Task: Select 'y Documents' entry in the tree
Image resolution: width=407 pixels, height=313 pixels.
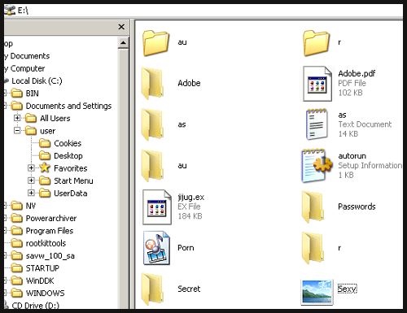Action: pyautogui.click(x=27, y=56)
